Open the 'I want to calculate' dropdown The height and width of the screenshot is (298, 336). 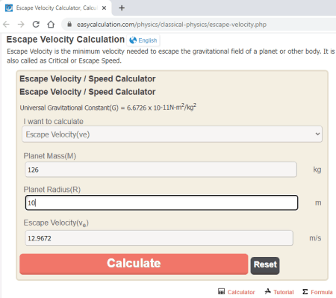(172, 134)
